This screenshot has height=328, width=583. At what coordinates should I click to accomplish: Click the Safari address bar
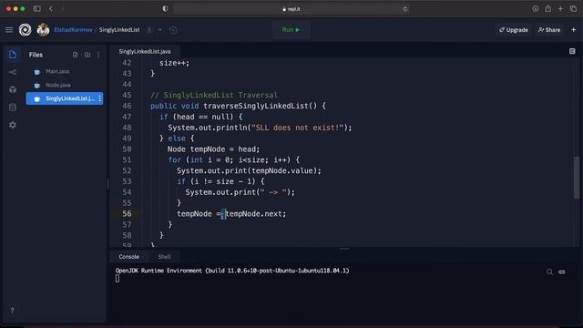pyautogui.click(x=291, y=9)
